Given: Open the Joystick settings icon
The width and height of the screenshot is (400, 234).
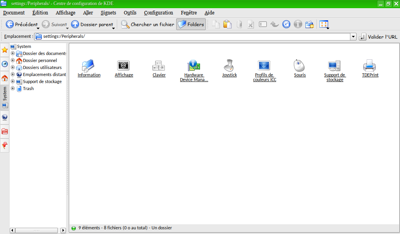Looking at the screenshot, I should coord(229,66).
